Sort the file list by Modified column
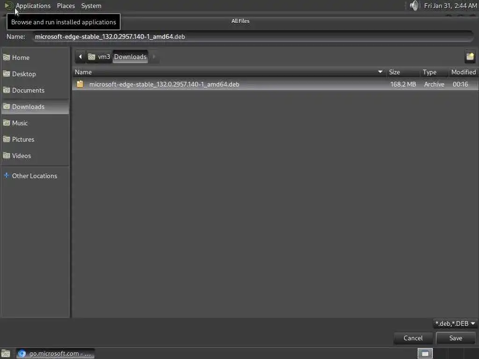479x359 pixels. click(464, 72)
